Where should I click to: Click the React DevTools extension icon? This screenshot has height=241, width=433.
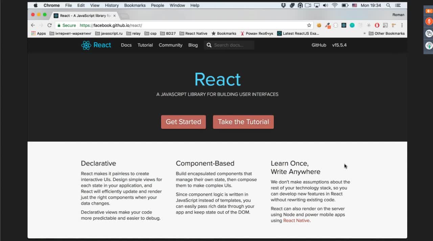coord(344,25)
